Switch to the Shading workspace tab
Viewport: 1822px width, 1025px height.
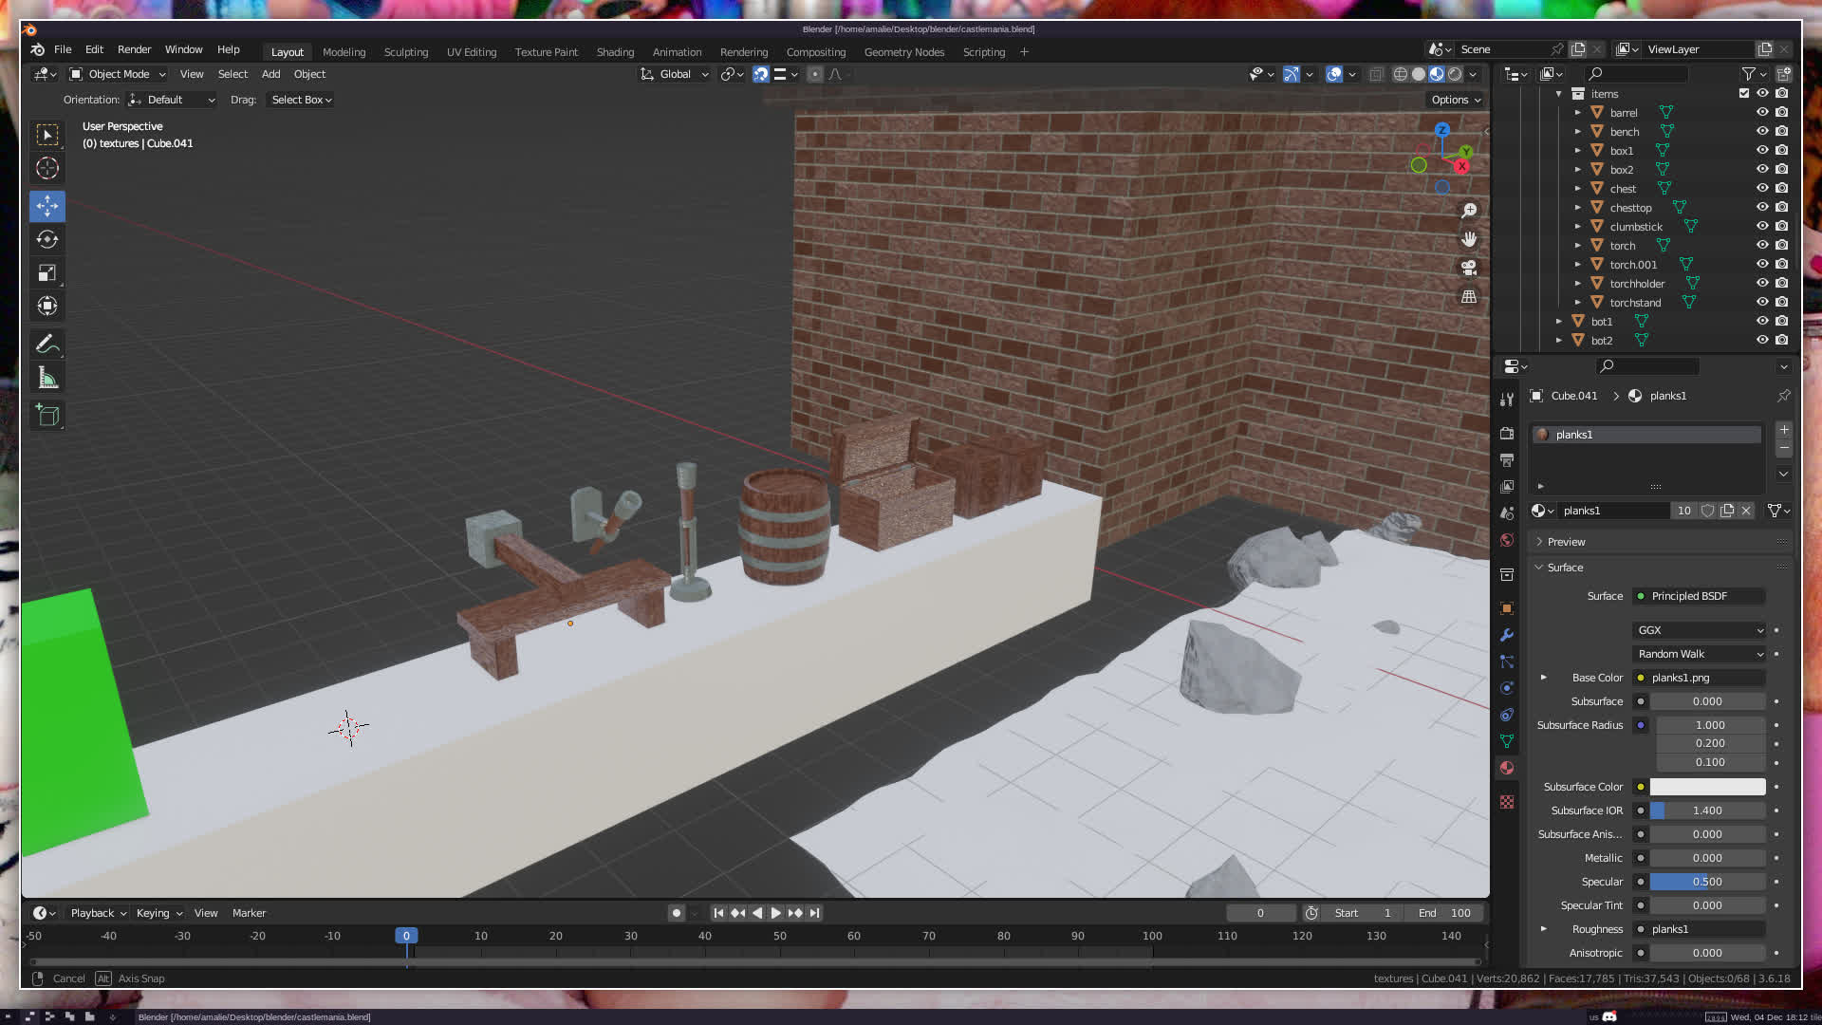tap(615, 52)
